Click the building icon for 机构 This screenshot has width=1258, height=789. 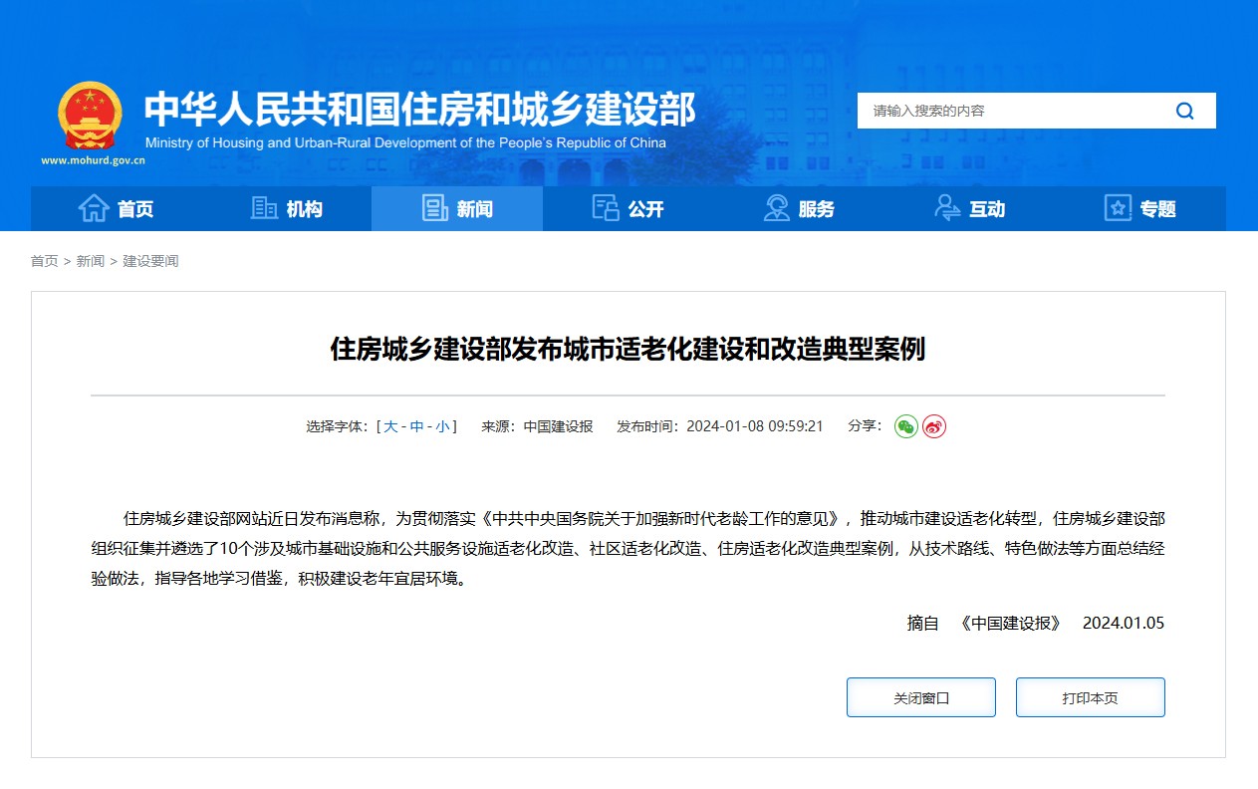click(x=264, y=208)
